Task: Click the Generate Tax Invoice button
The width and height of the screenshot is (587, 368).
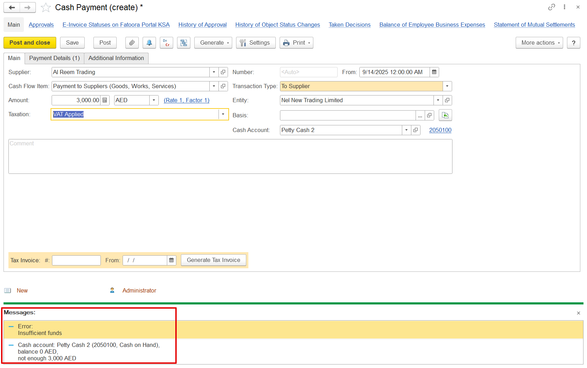Action: [x=213, y=260]
